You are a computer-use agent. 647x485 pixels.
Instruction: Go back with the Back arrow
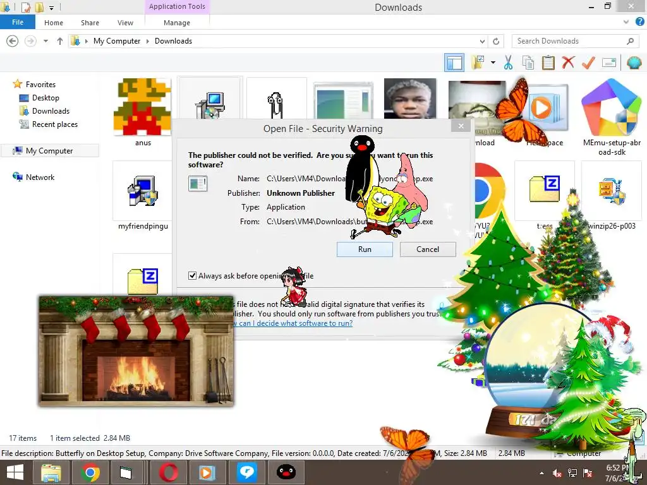click(x=13, y=41)
